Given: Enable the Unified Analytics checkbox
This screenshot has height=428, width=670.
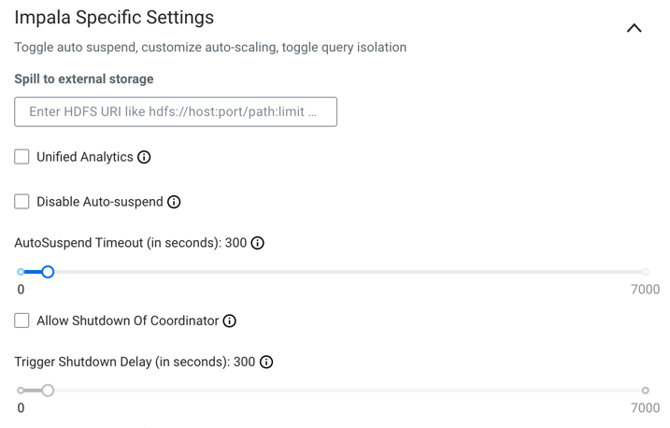Looking at the screenshot, I should (x=21, y=157).
